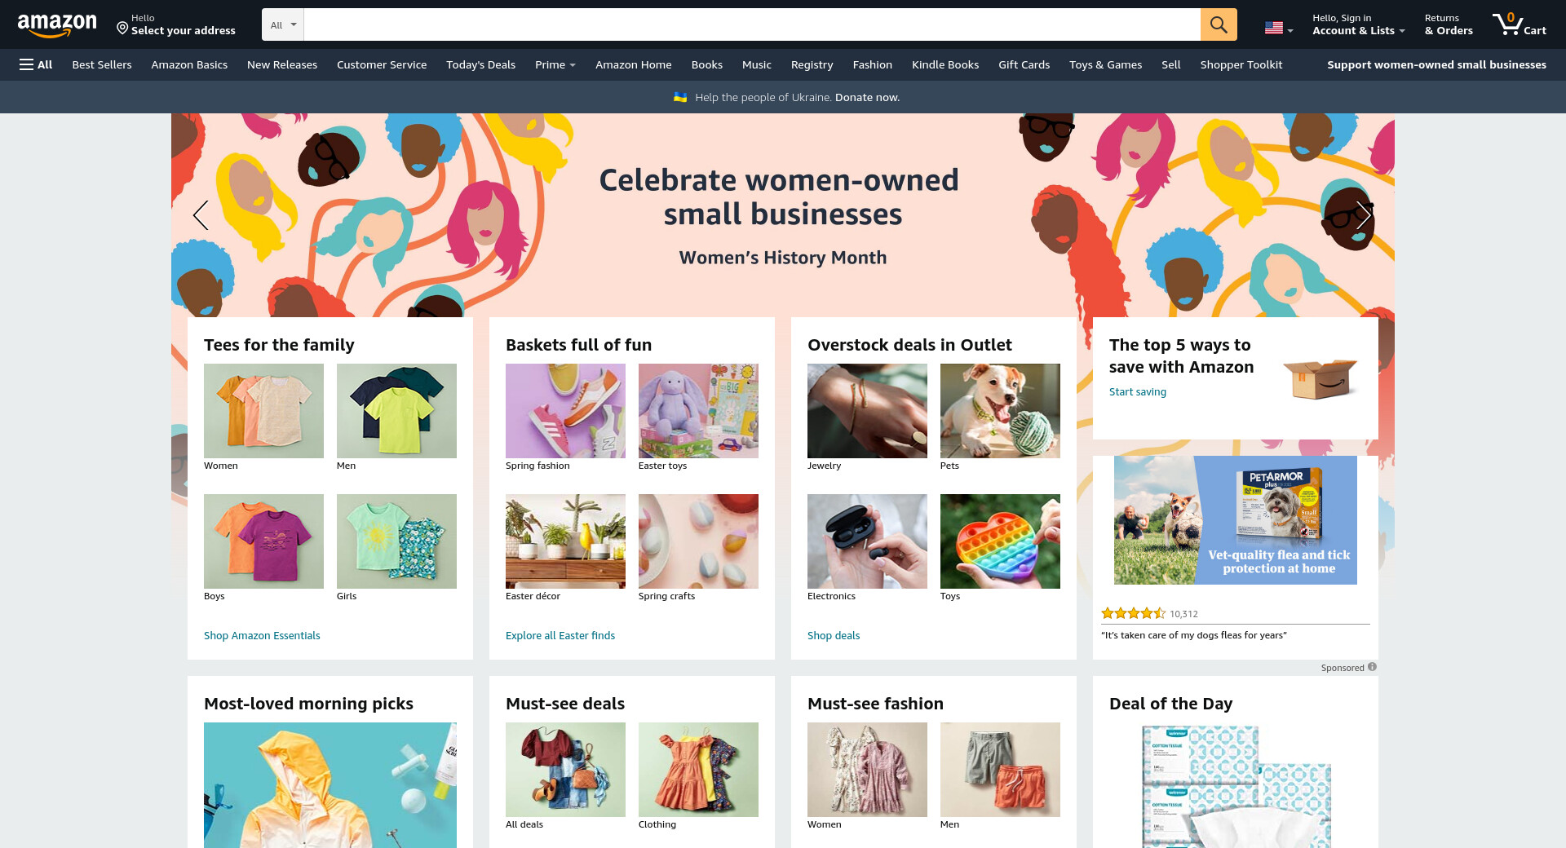The image size is (1566, 848).
Task: Click the main search input field
Action: tap(751, 24)
